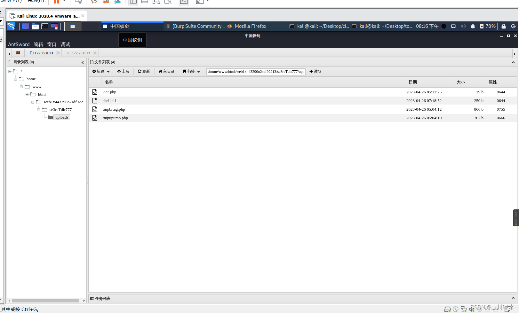Open the Kali dragon applications menu
This screenshot has height=313, width=519.
click(11, 26)
